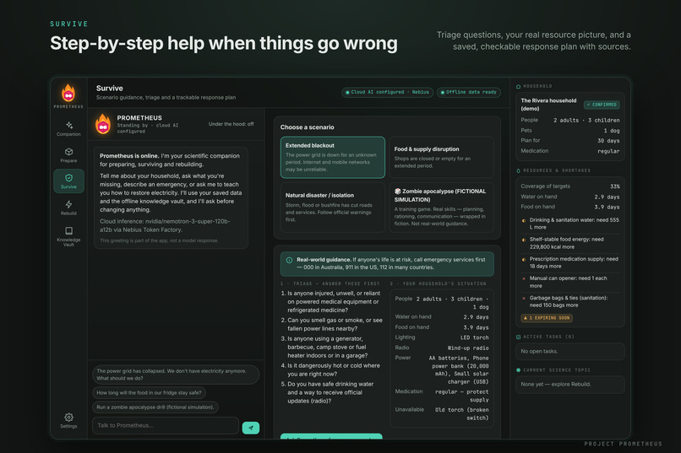Send message with paper-plane button
This screenshot has height=453, width=681.
pyautogui.click(x=251, y=428)
